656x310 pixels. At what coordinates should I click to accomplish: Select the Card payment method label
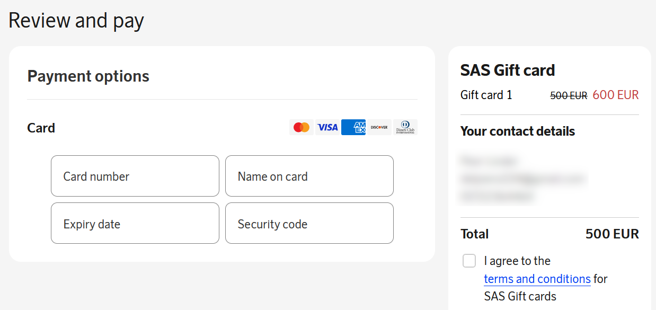coord(41,128)
